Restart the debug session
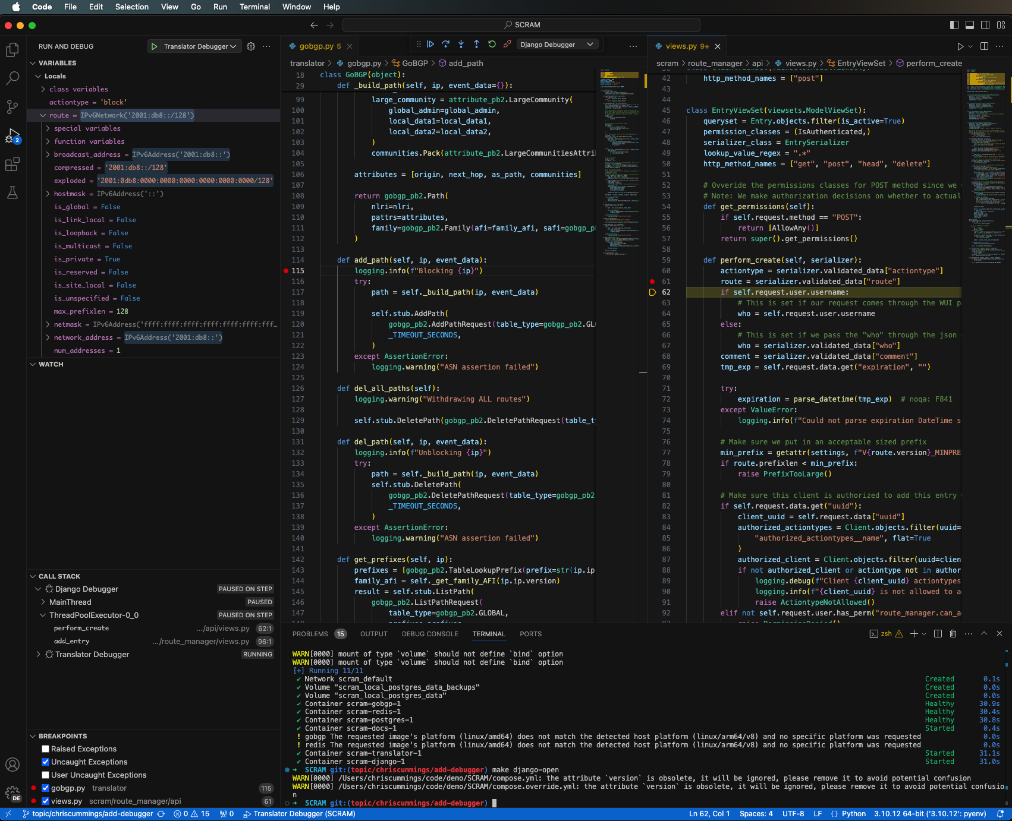The height and width of the screenshot is (821, 1012). click(492, 44)
